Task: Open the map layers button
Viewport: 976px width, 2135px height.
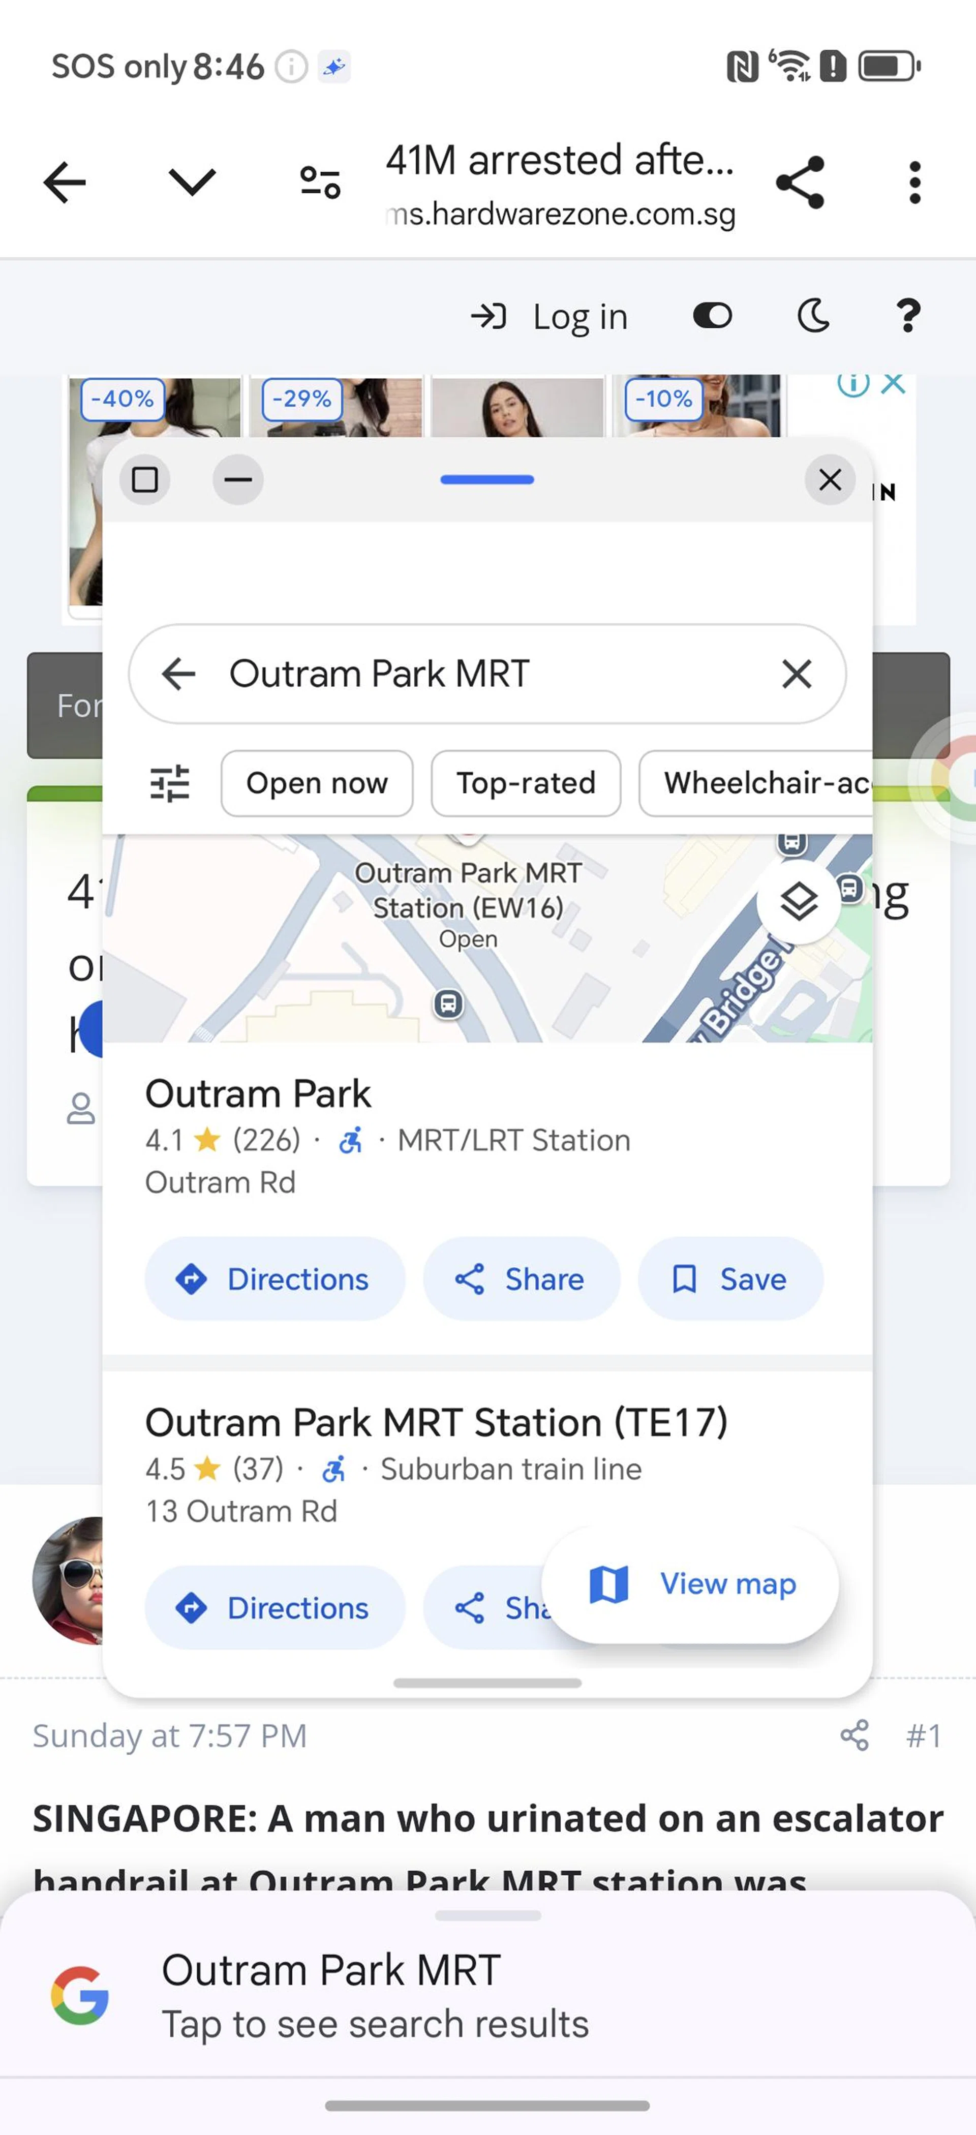Action: click(x=799, y=901)
